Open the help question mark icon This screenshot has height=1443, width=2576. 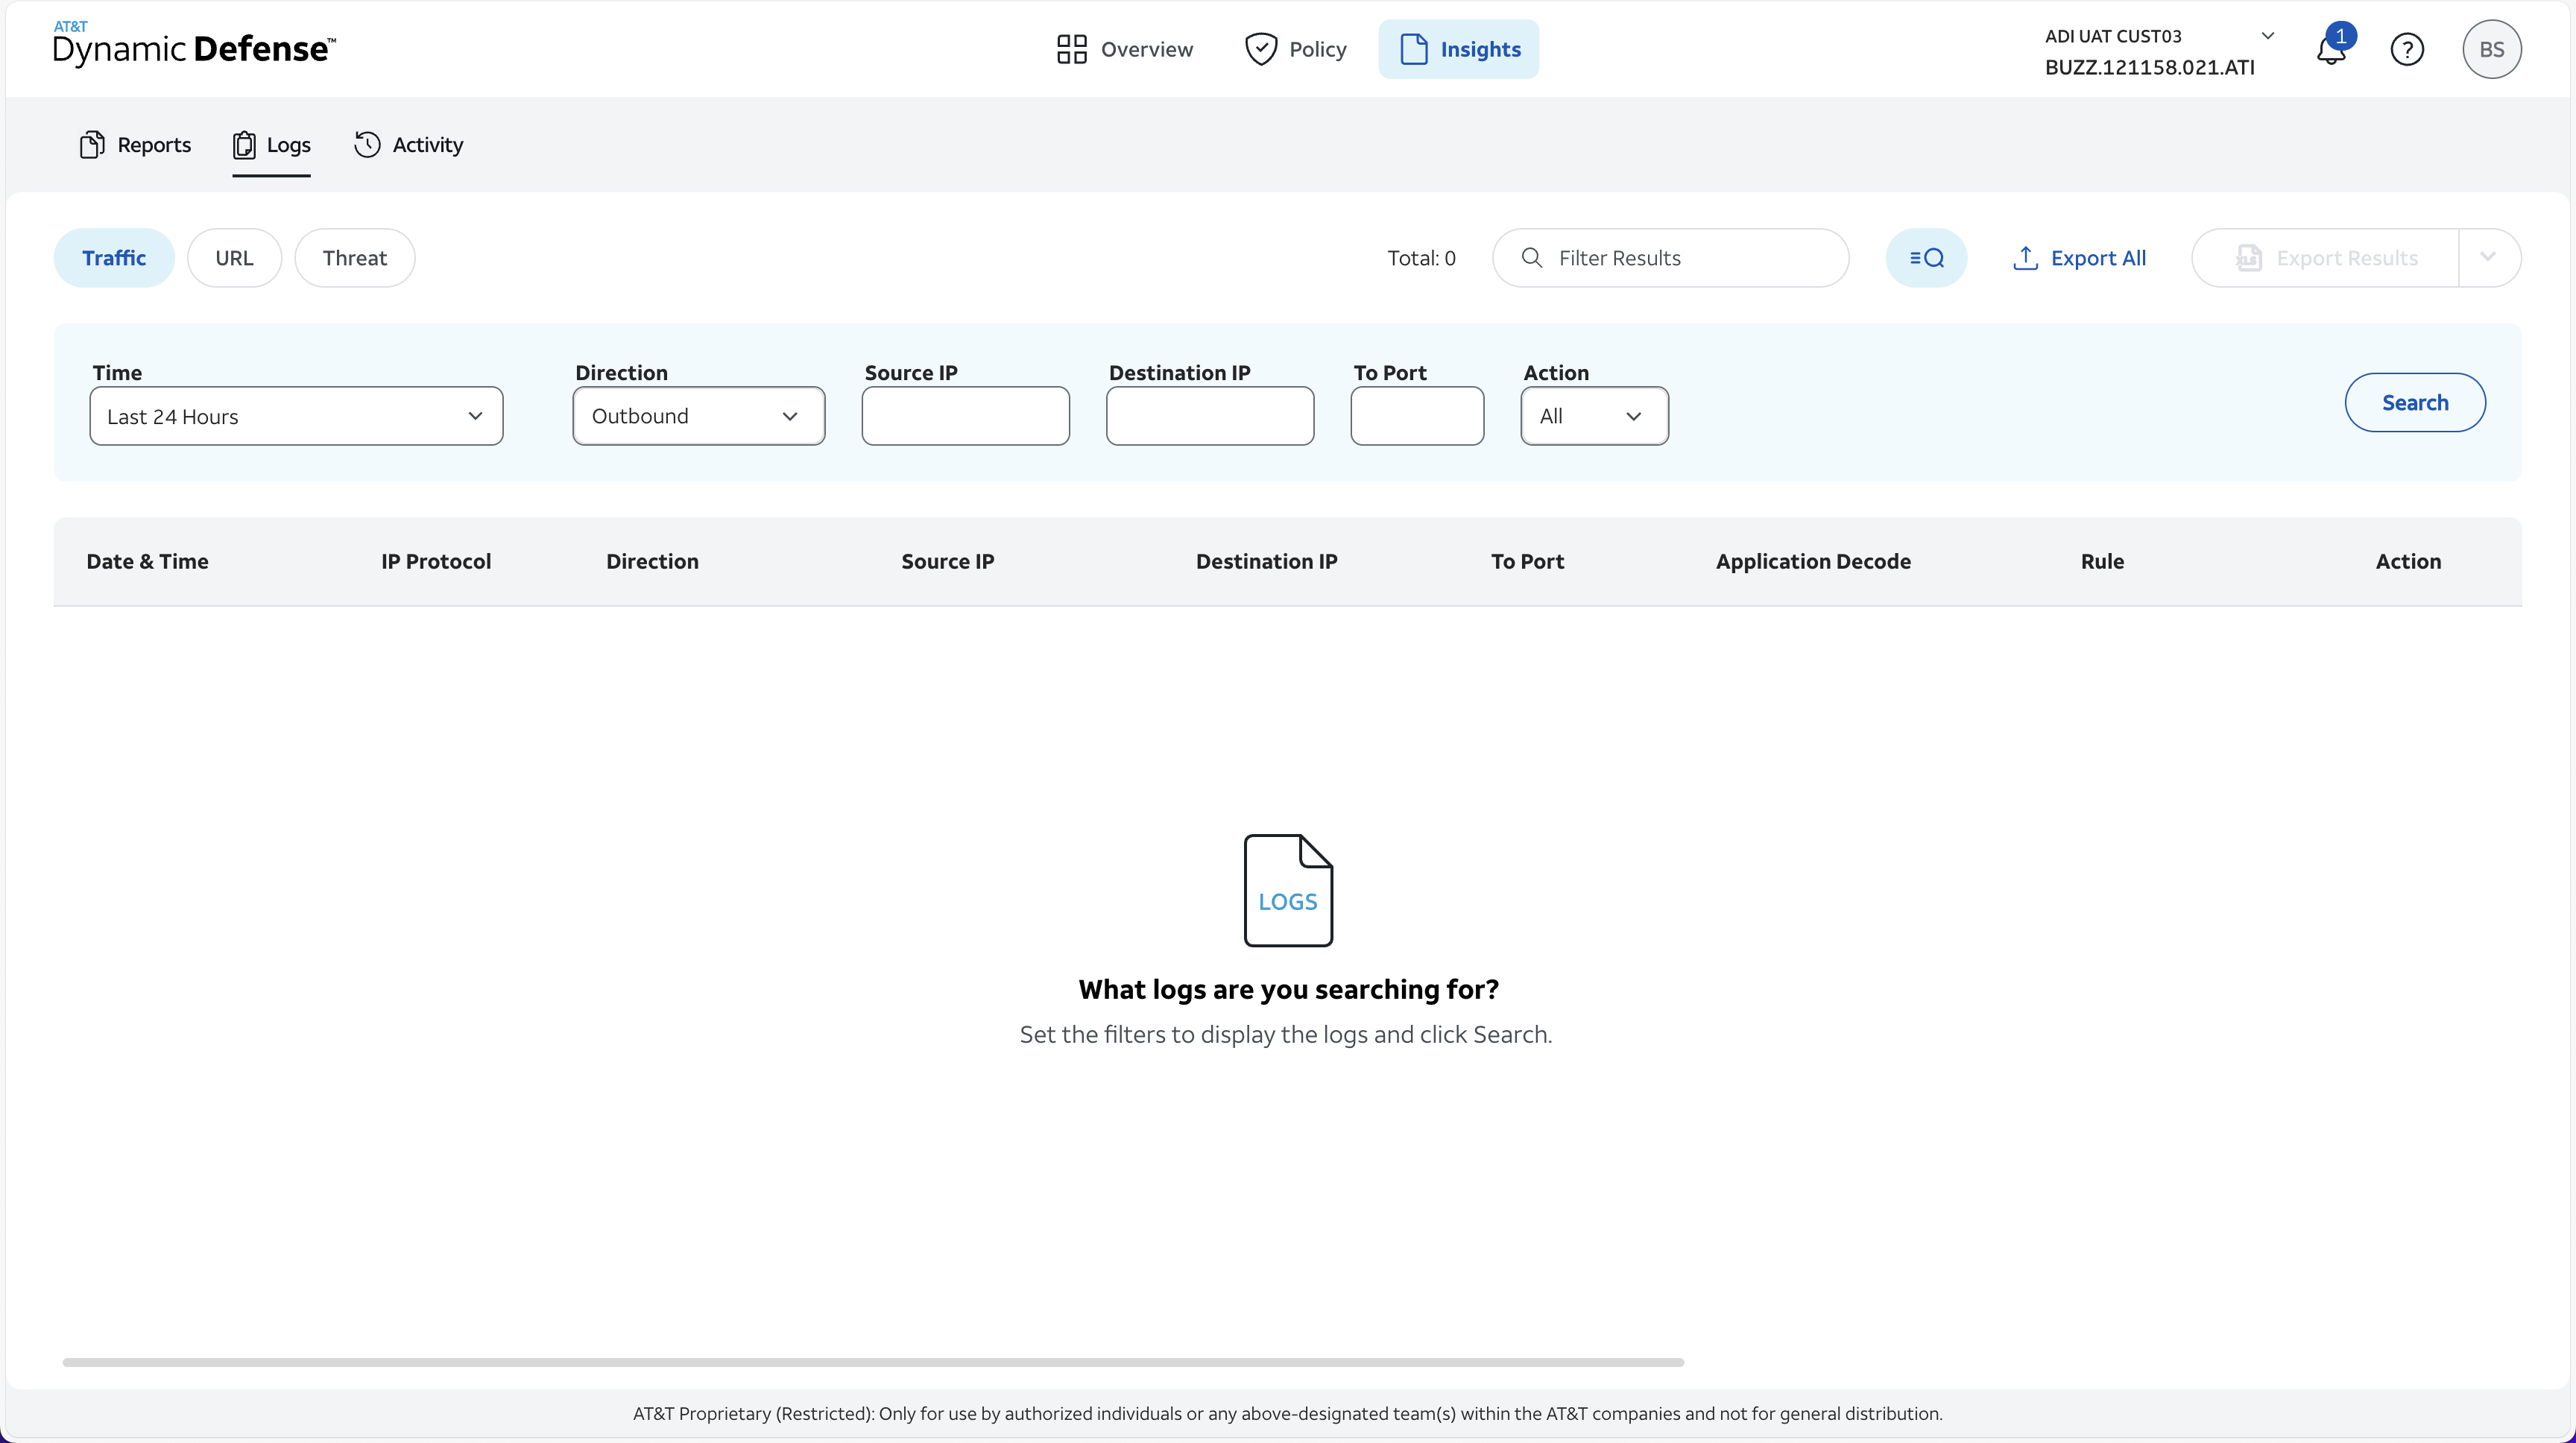click(x=2406, y=49)
